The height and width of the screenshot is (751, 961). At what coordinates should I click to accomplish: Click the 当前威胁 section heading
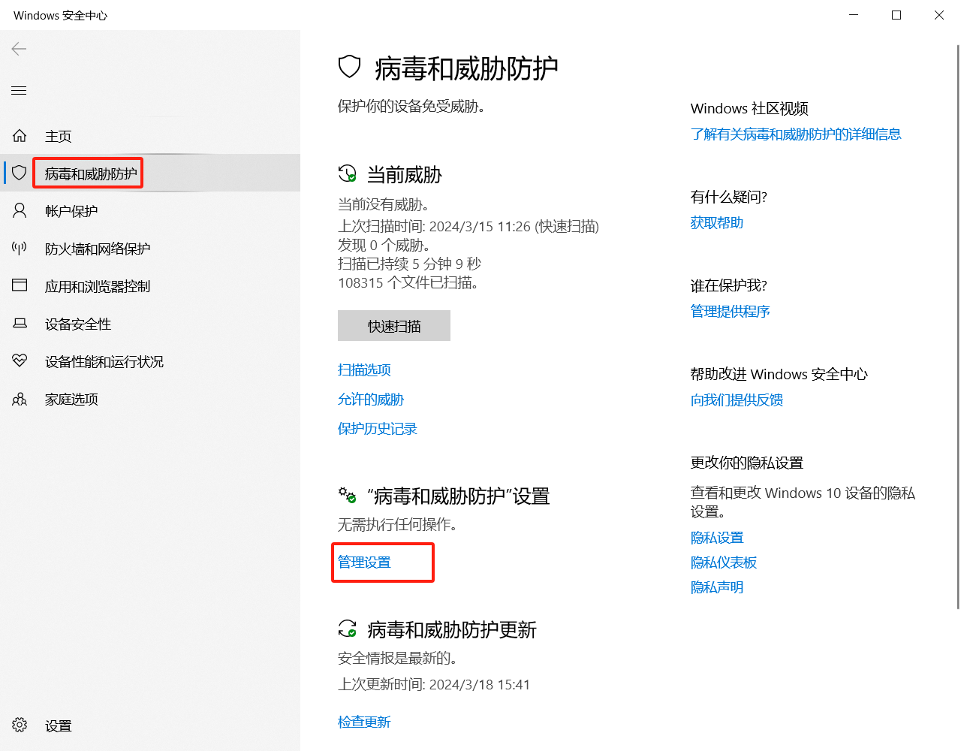404,175
